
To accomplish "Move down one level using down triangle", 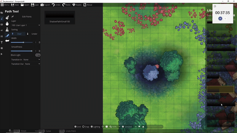I will 139,127.
